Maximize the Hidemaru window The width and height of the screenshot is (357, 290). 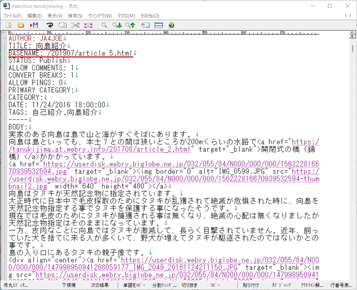point(330,6)
